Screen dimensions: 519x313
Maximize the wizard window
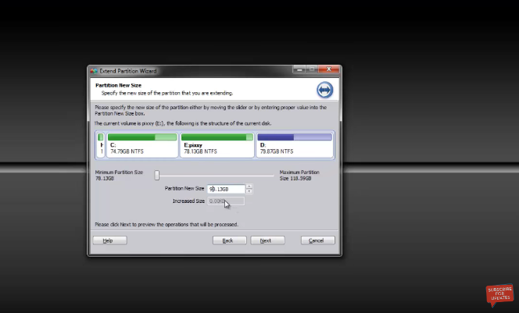(x=311, y=70)
